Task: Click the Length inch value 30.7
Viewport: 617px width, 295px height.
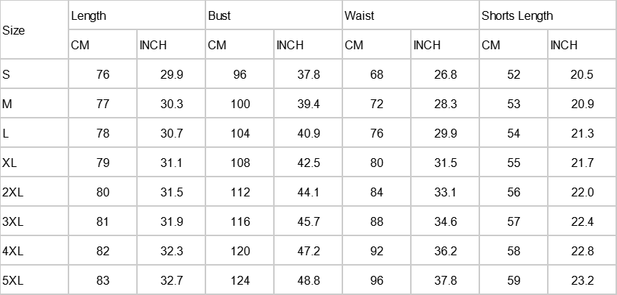Action: pyautogui.click(x=171, y=133)
